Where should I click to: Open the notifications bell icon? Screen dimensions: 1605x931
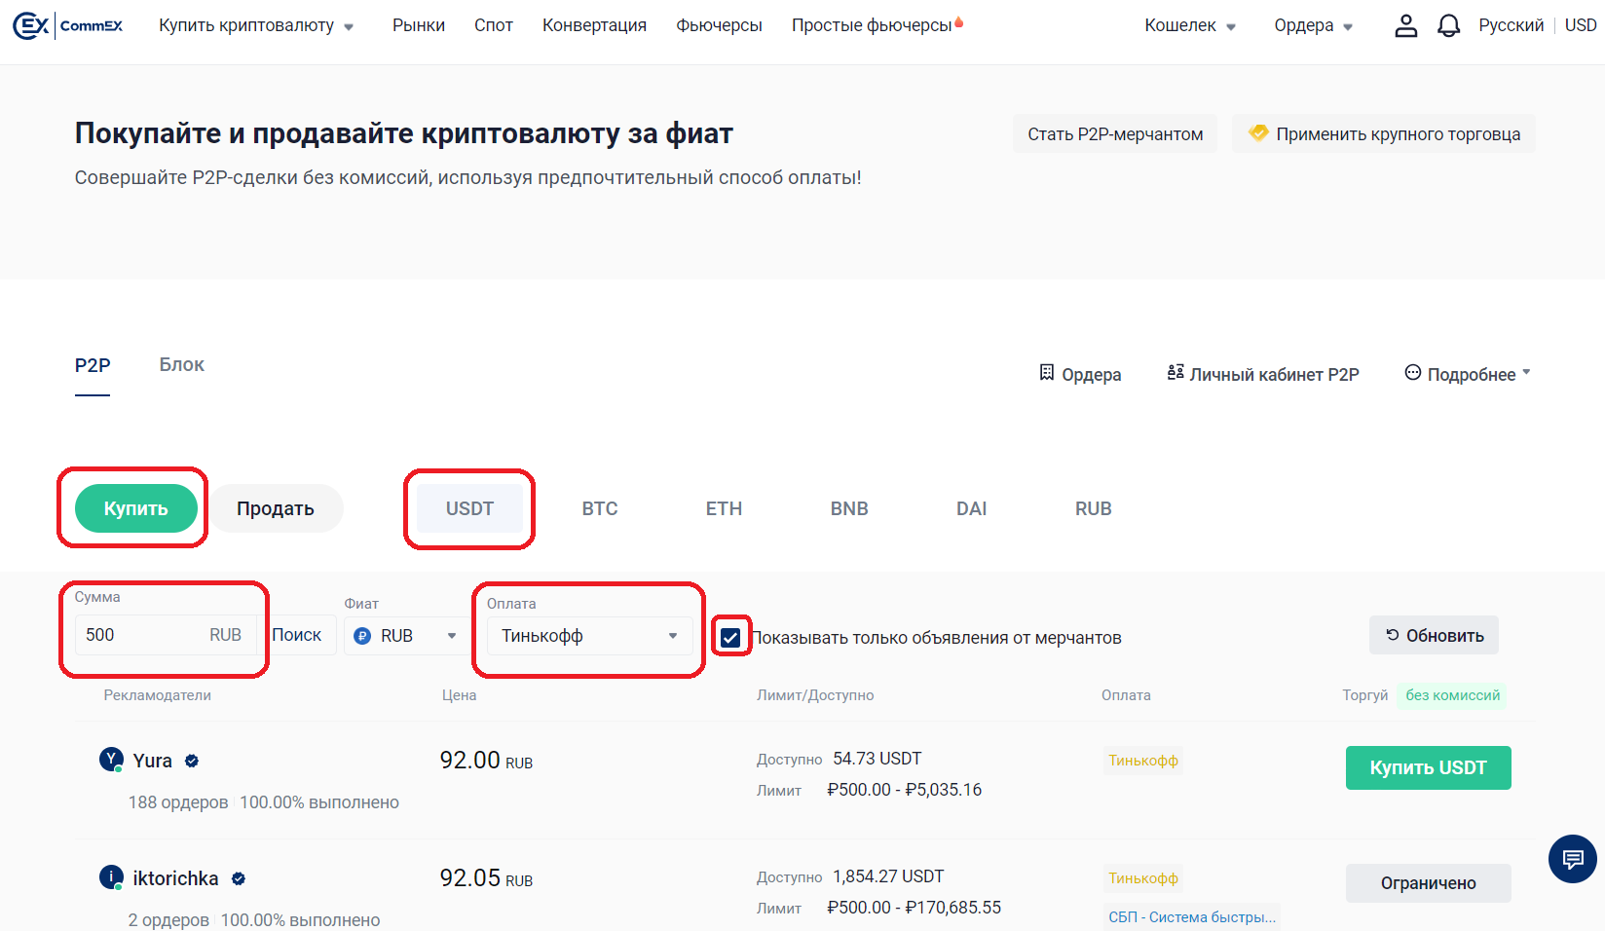[1448, 25]
